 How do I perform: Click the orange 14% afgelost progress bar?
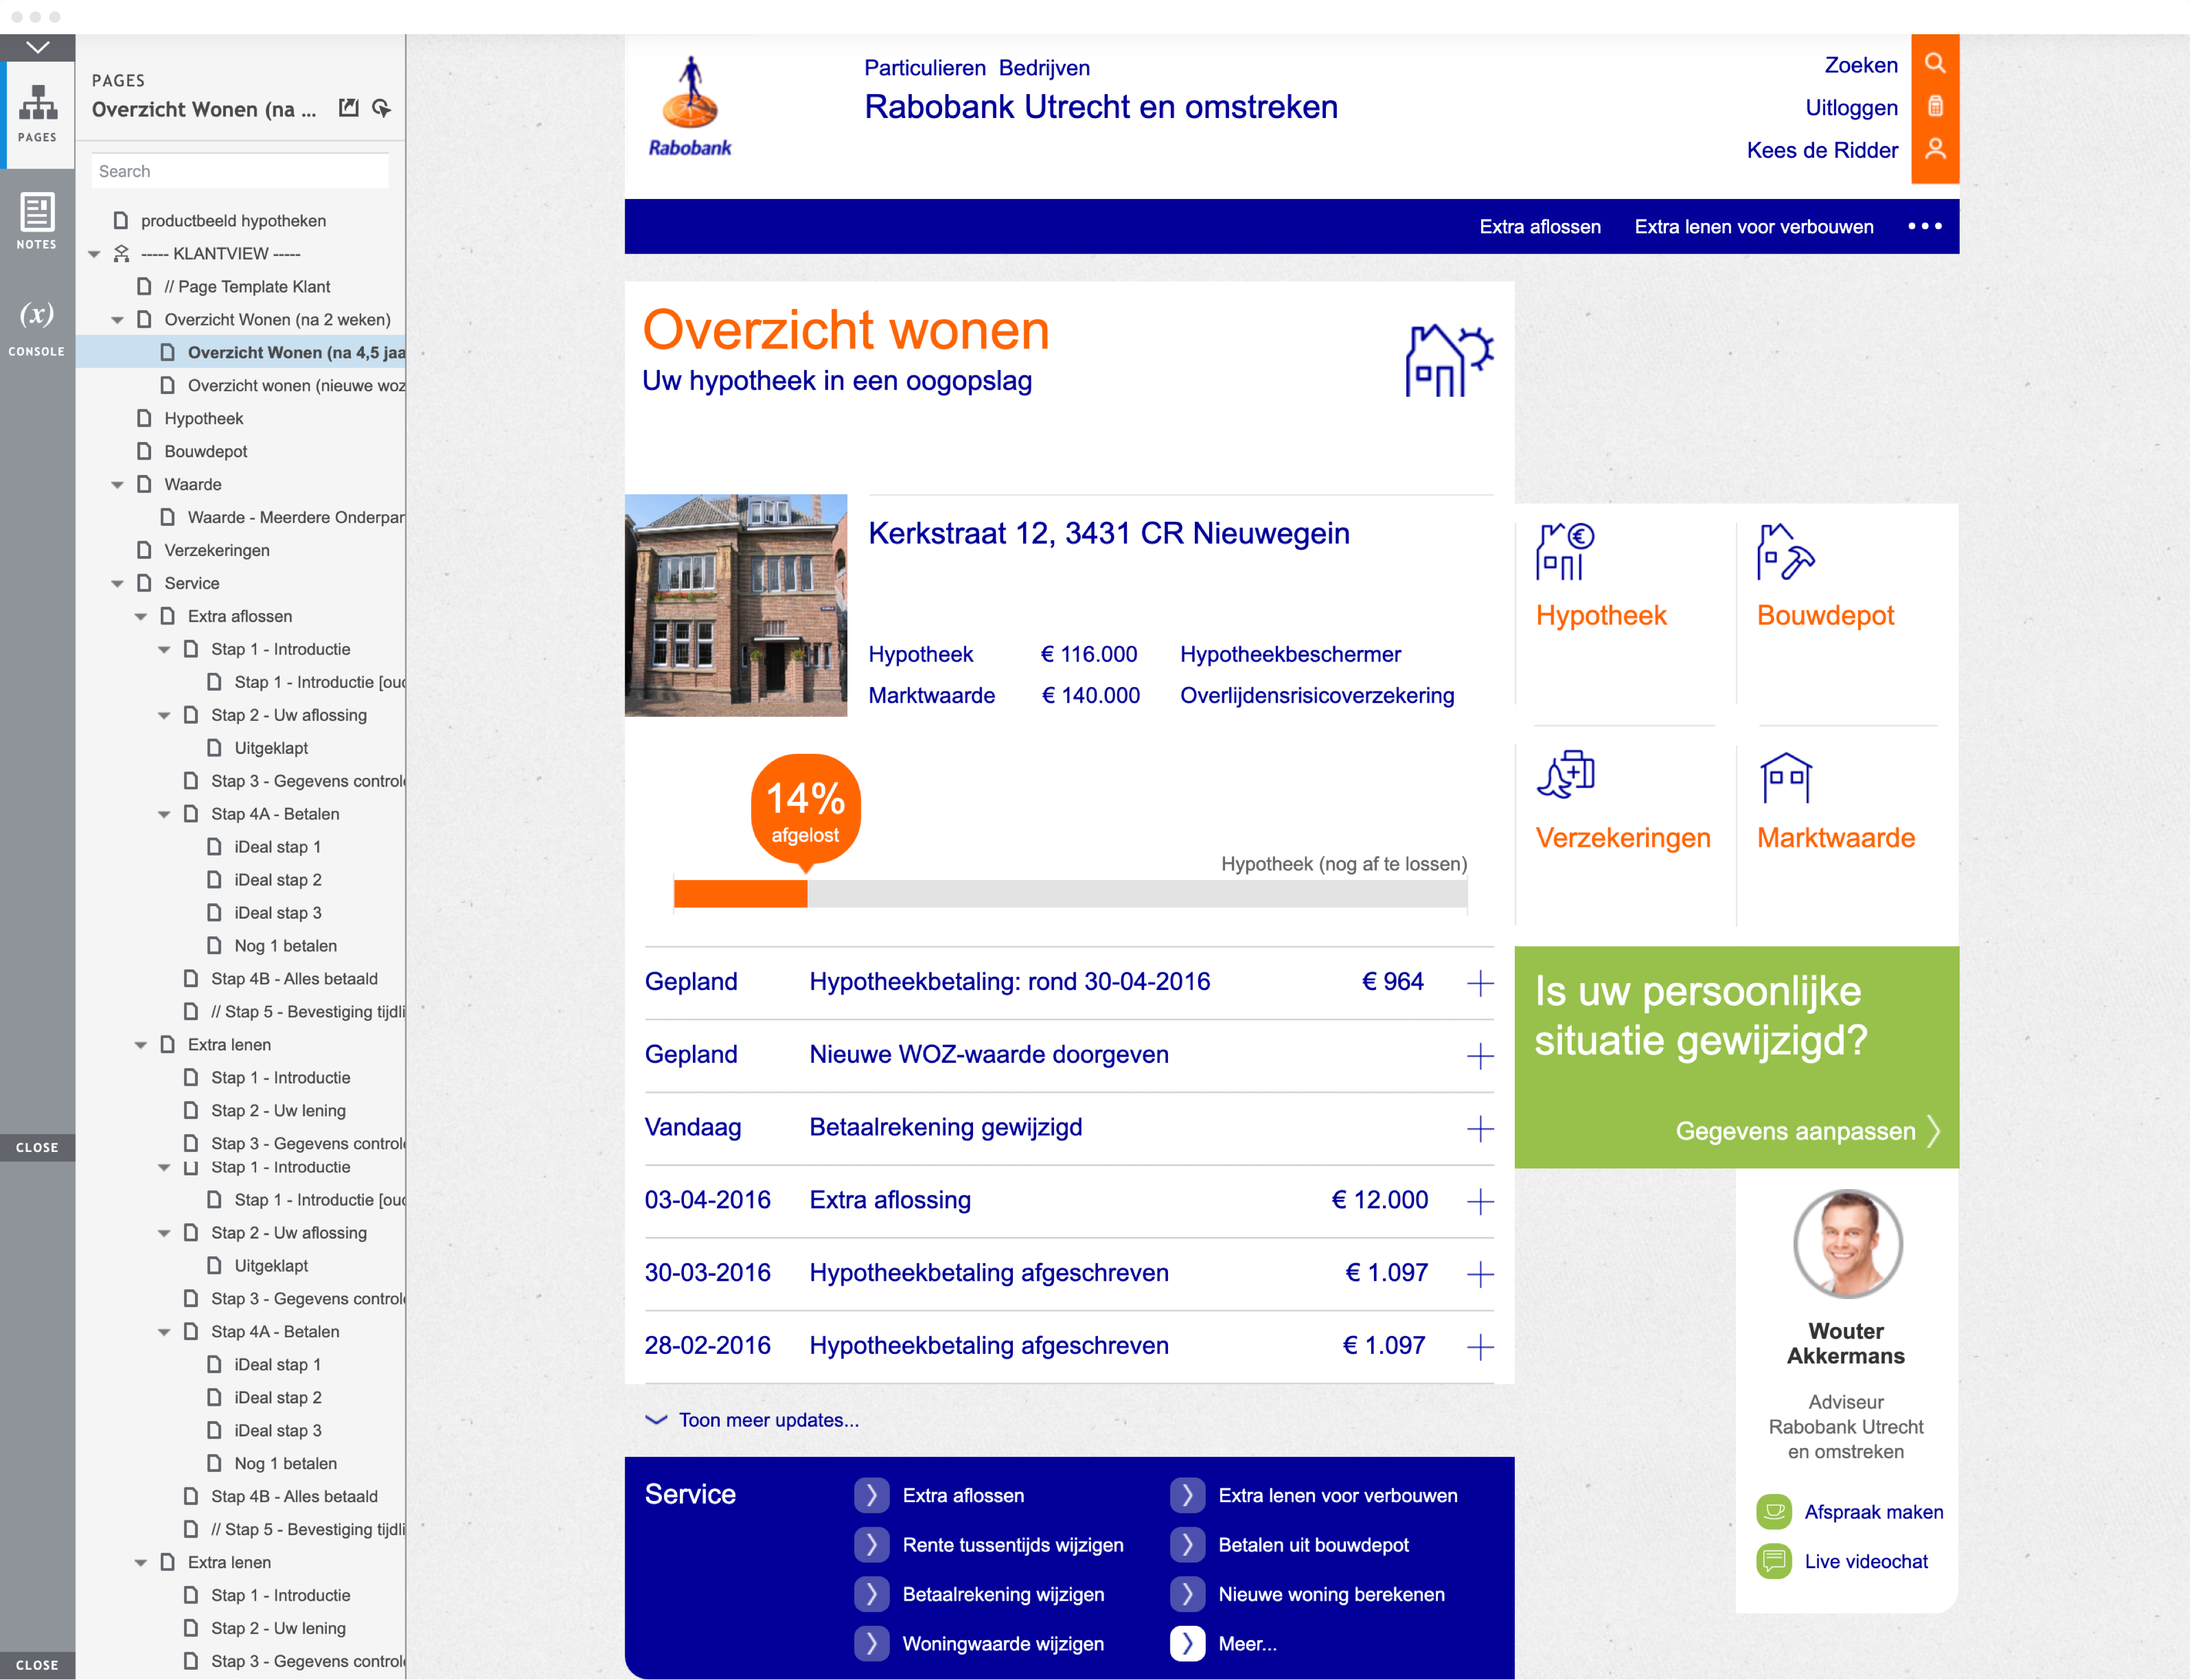[740, 894]
